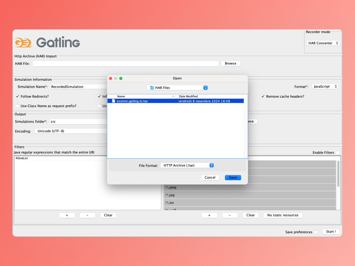
Task: Open Encoding Unicode (UTF-8) dropdown
Action: [71, 131]
